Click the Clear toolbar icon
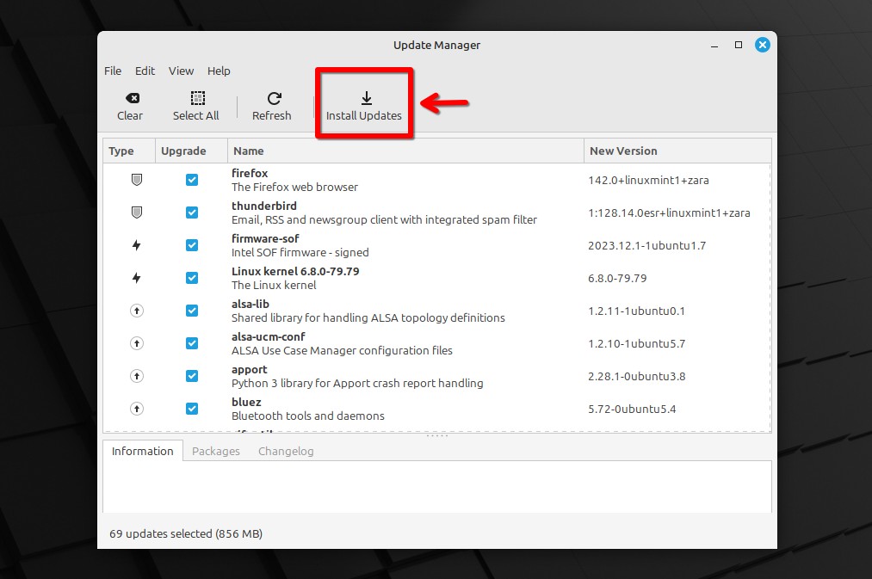This screenshot has height=579, width=872. 133,98
